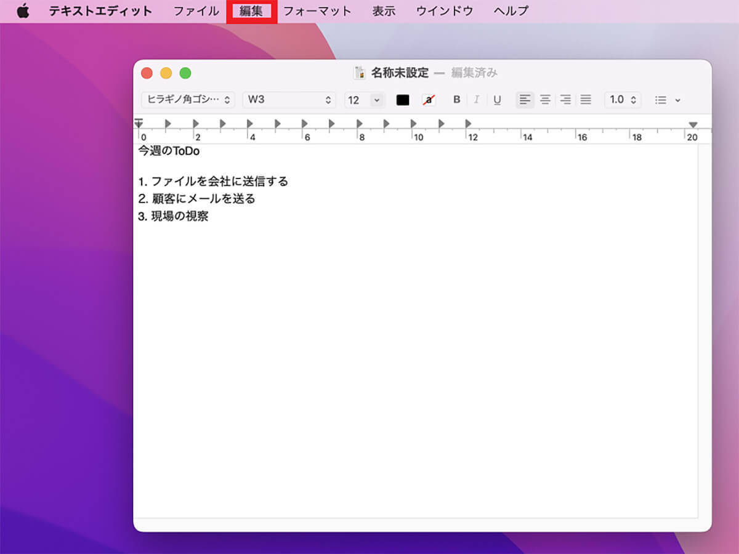The height and width of the screenshot is (554, 739).
Task: Open the W3 font weight dropdown
Action: click(289, 100)
